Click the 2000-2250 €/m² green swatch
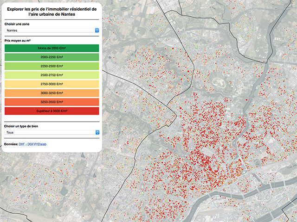 click(x=51, y=57)
